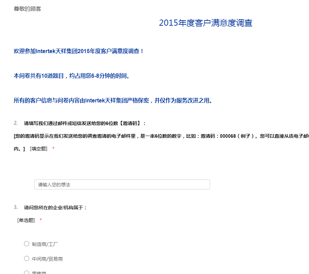
Task: Click the welcome line mentioning Intertek天祥集团2015年度
Action: (79, 51)
